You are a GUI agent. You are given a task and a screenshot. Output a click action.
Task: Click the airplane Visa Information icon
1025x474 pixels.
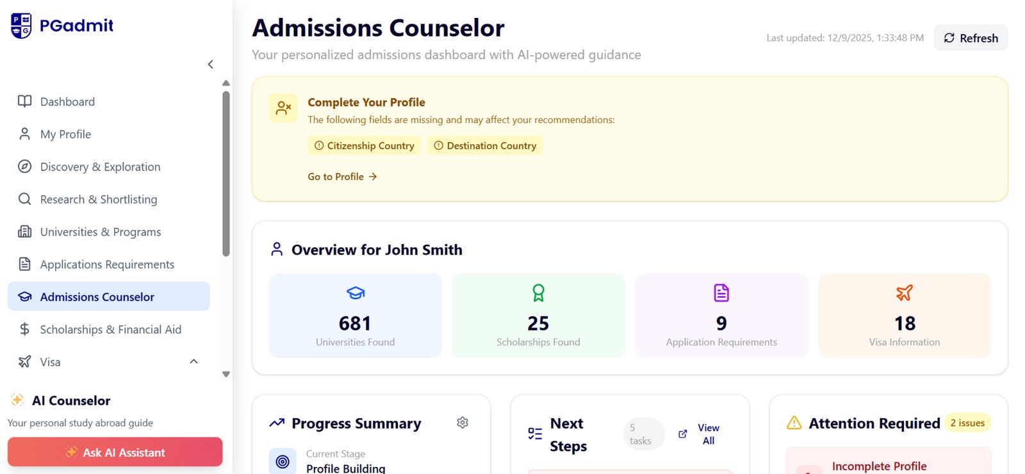pyautogui.click(x=904, y=293)
